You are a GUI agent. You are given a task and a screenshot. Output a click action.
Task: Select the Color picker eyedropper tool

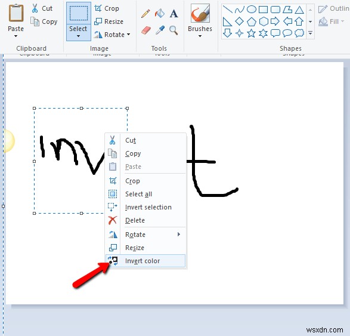pos(160,30)
